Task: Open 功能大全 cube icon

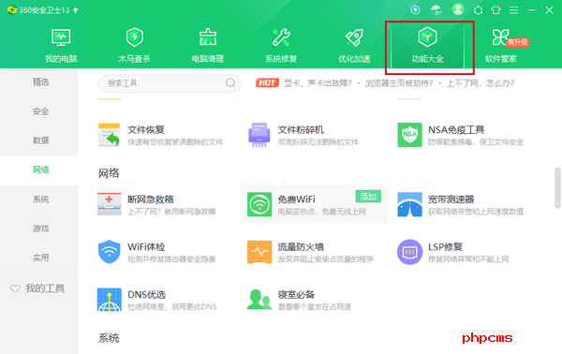Action: coord(427,37)
